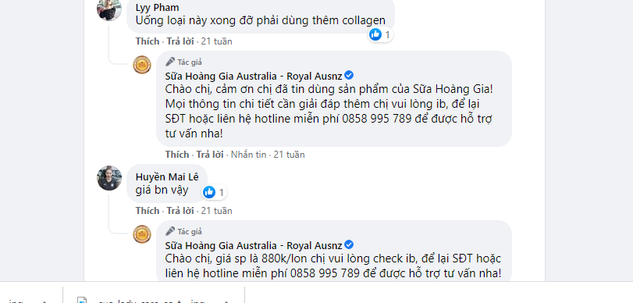
Task: Open the downloaded sua-lady-care jpg file
Action: click(x=148, y=301)
